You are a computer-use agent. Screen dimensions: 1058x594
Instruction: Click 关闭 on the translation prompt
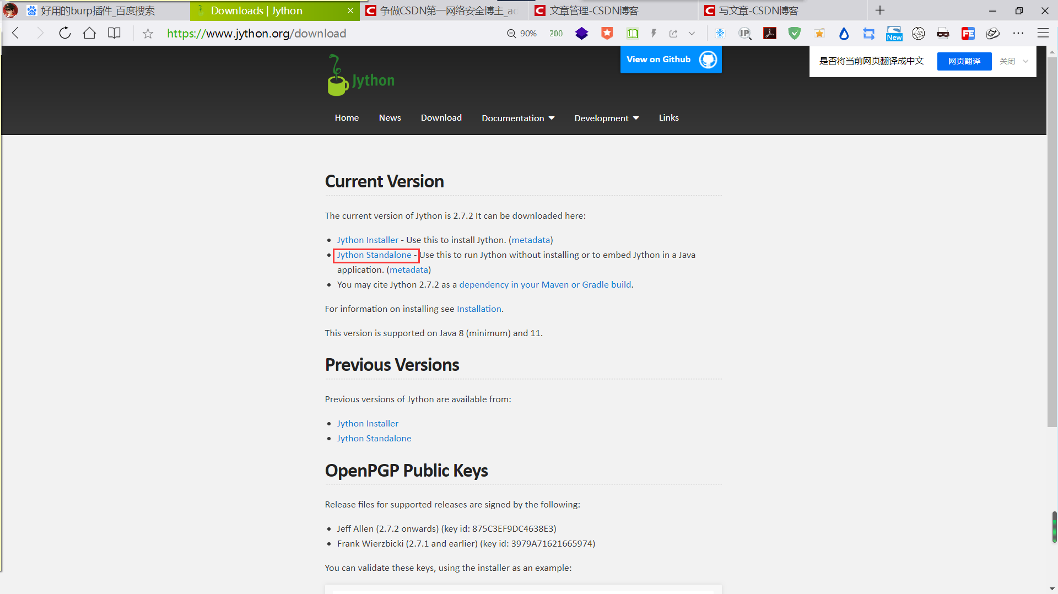[1007, 61]
